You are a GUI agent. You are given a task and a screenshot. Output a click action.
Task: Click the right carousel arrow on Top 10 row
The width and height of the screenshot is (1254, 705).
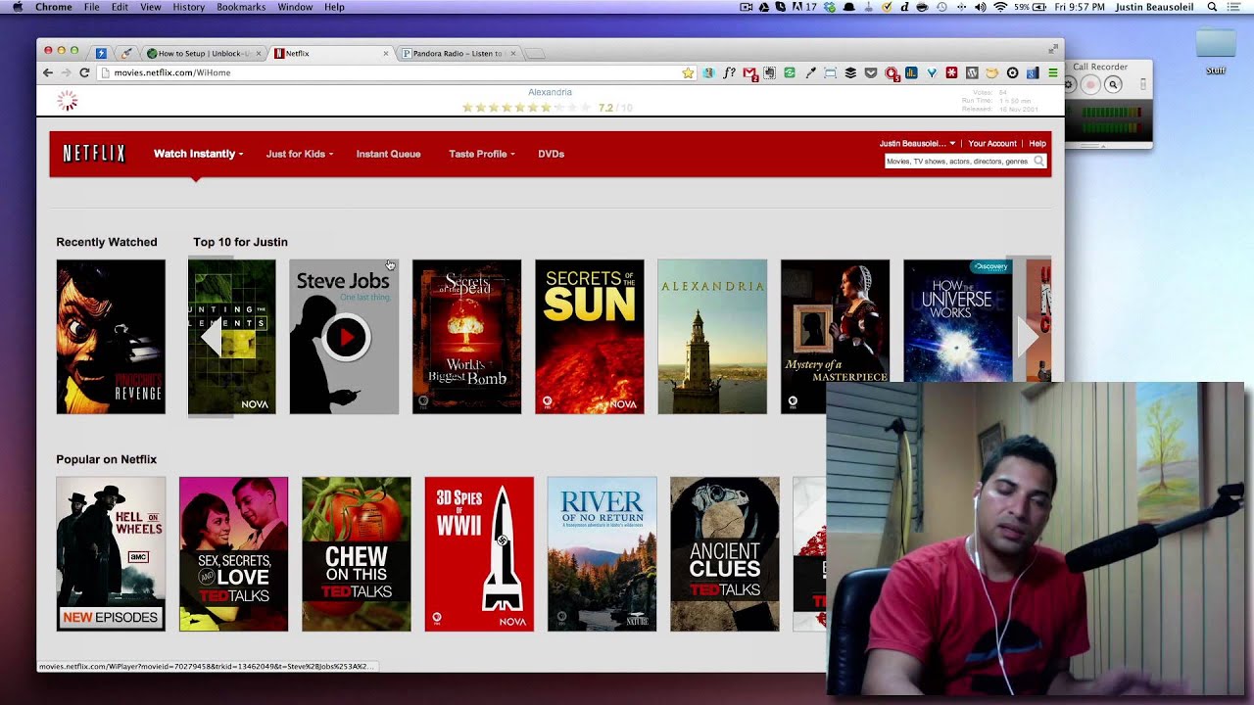tap(1028, 338)
